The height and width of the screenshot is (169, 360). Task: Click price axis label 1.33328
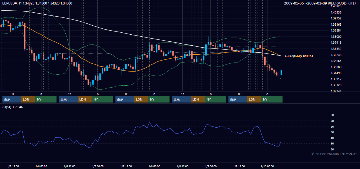[x=336, y=85]
